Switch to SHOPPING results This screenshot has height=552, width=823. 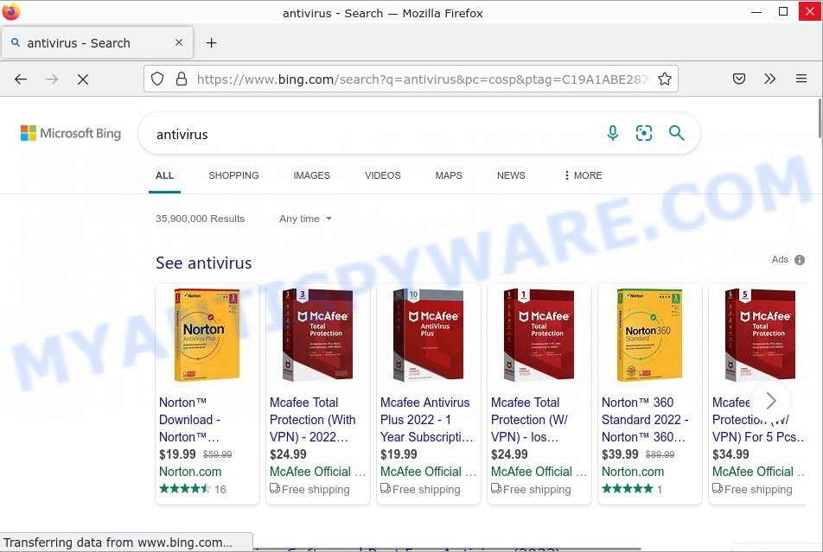[233, 175]
